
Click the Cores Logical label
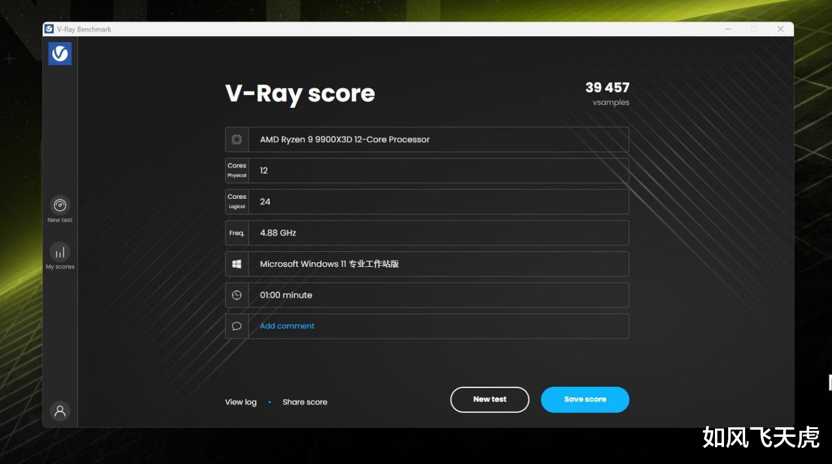pos(237,202)
